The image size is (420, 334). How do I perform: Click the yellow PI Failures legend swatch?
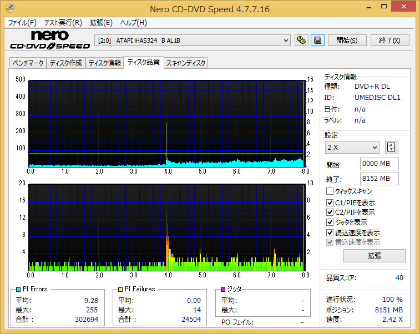point(120,289)
